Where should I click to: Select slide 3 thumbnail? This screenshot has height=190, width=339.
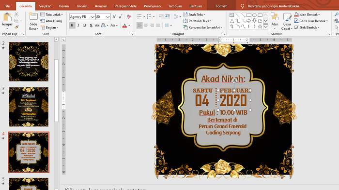pyautogui.click(x=29, y=107)
